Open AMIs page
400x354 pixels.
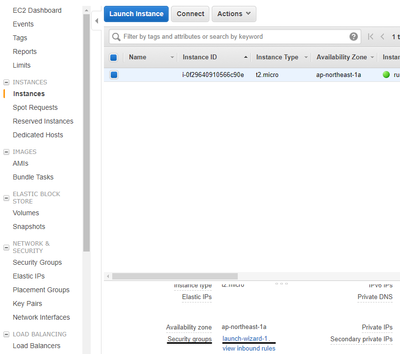pos(21,164)
